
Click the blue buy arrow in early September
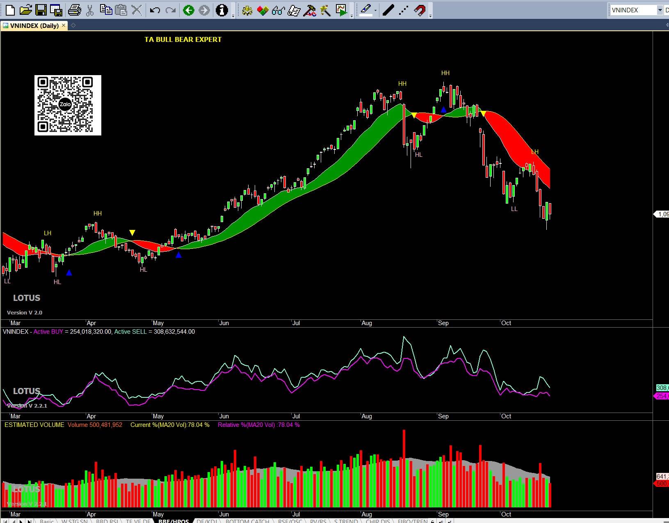[x=443, y=110]
